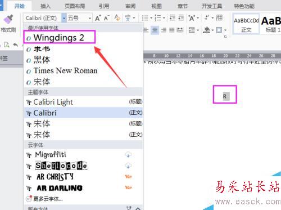Viewport: 281px width, 210px height.
Task: Download the Migraffiti cloud font
Action: [x=128, y=155]
